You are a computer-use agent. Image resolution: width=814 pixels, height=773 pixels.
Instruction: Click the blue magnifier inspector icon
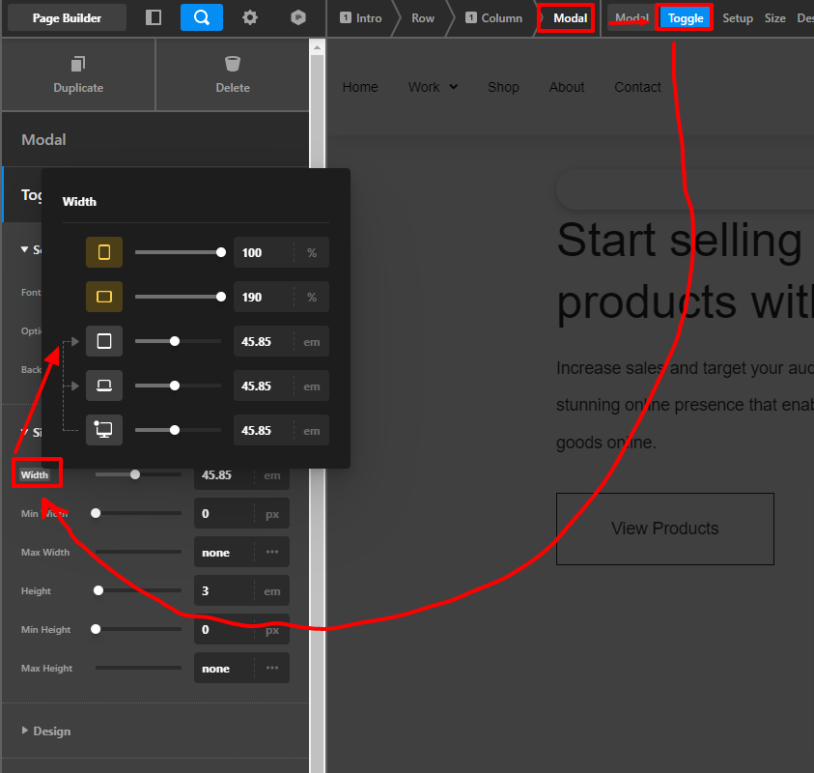[x=201, y=17]
